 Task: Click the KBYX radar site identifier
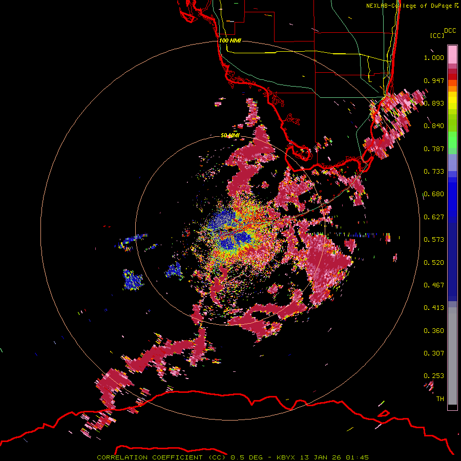[287, 457]
